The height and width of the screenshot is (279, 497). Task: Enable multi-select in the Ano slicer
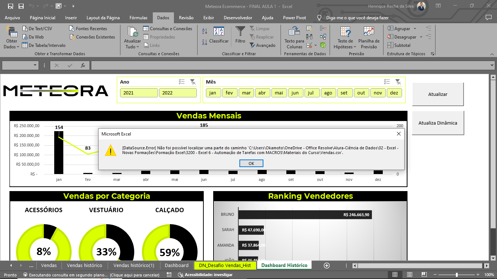pyautogui.click(x=182, y=82)
